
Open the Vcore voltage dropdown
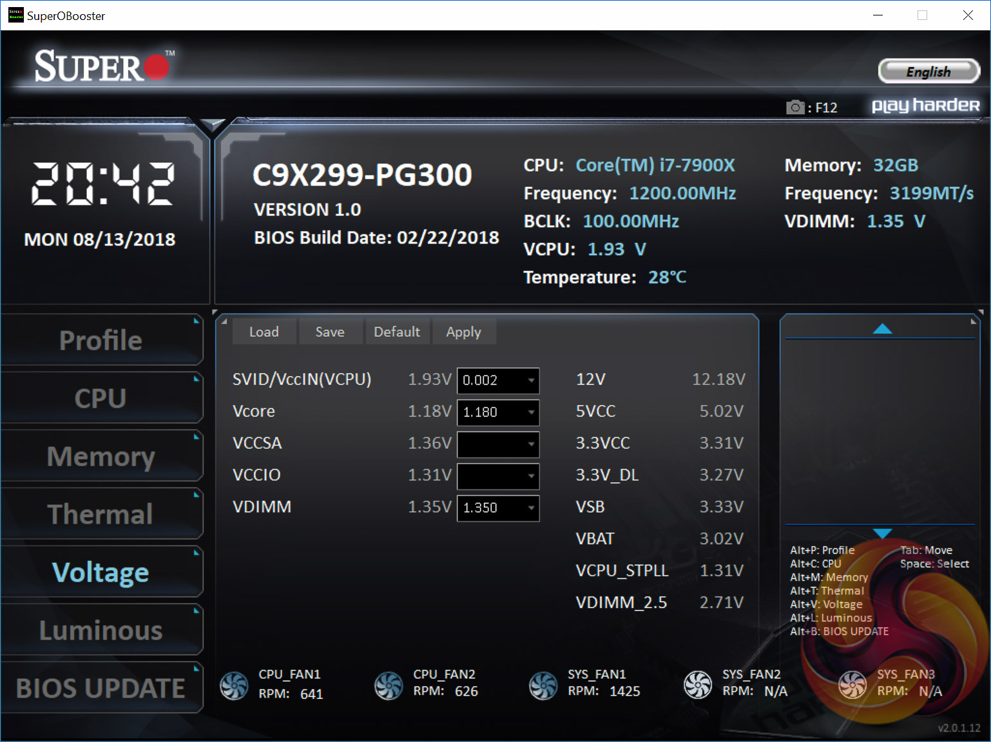pyautogui.click(x=498, y=412)
